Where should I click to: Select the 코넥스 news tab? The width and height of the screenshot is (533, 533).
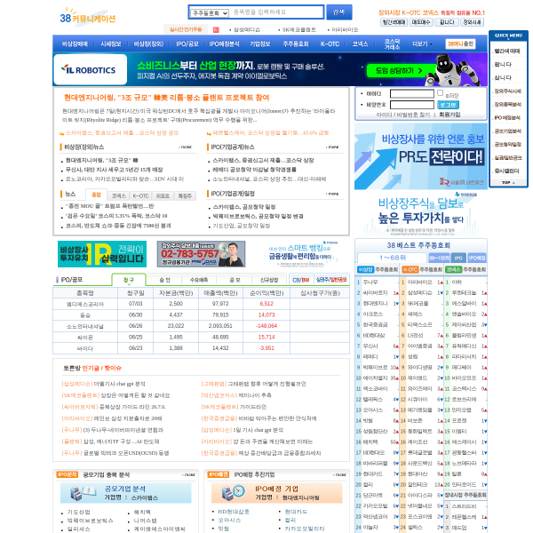click(119, 195)
